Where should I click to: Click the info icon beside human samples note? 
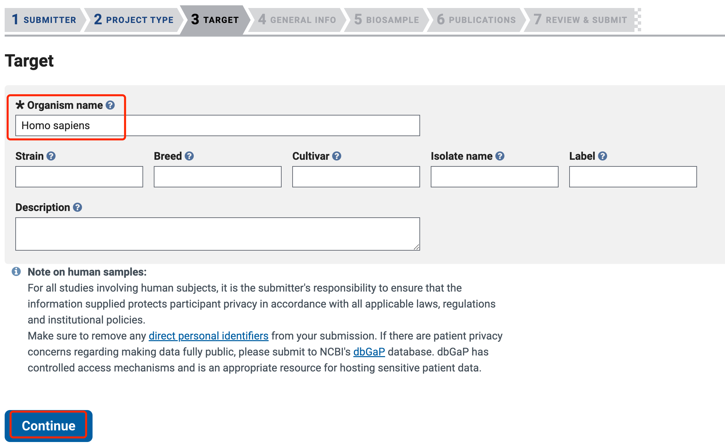click(16, 272)
